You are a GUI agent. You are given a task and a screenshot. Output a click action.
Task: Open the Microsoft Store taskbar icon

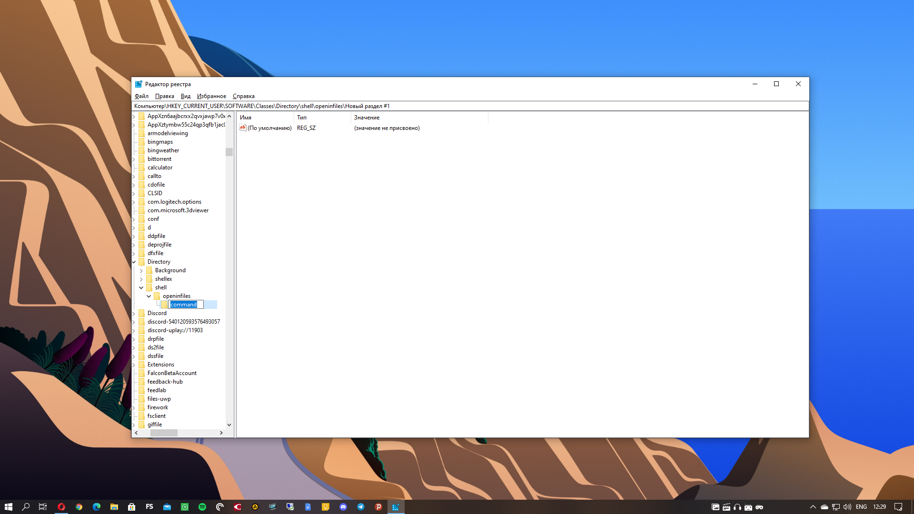point(132,507)
